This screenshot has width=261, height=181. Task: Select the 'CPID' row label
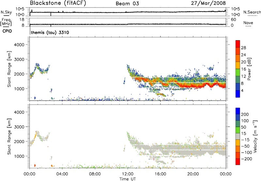click(x=7, y=31)
